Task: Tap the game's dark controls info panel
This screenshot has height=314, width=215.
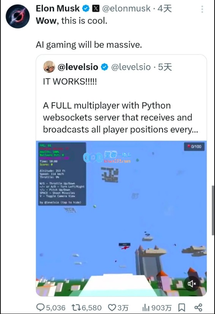Action: click(62, 174)
